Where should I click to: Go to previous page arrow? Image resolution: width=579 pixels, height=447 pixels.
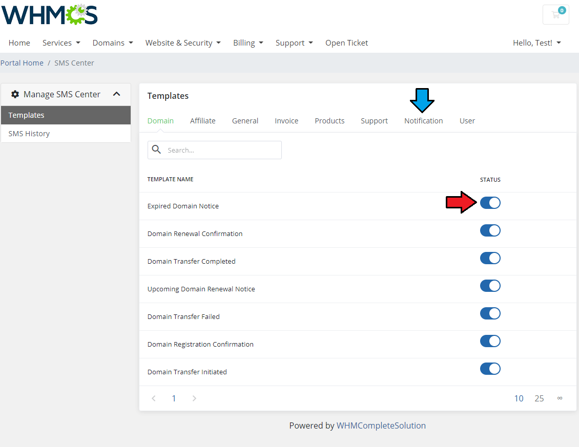tap(154, 398)
